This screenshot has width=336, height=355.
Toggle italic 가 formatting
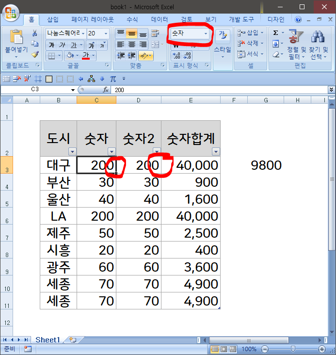coord(62,45)
